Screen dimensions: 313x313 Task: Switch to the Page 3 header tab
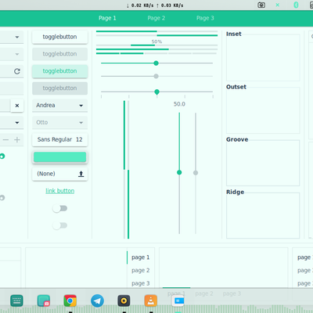click(205, 18)
